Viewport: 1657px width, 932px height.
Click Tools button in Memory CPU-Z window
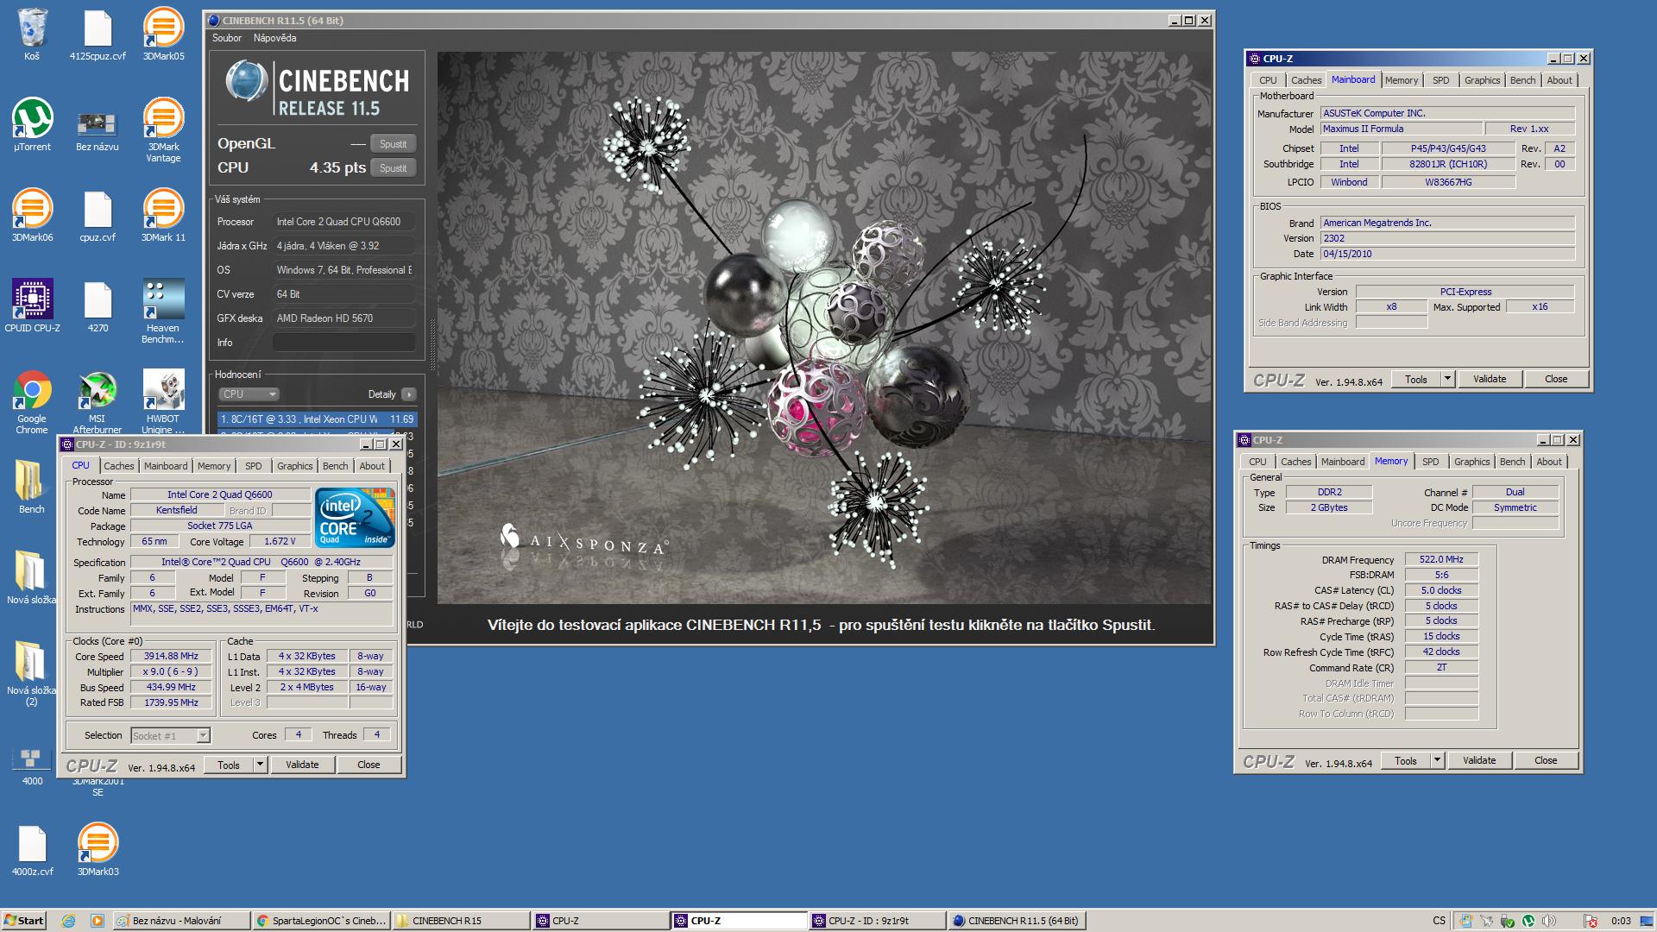tap(1406, 760)
